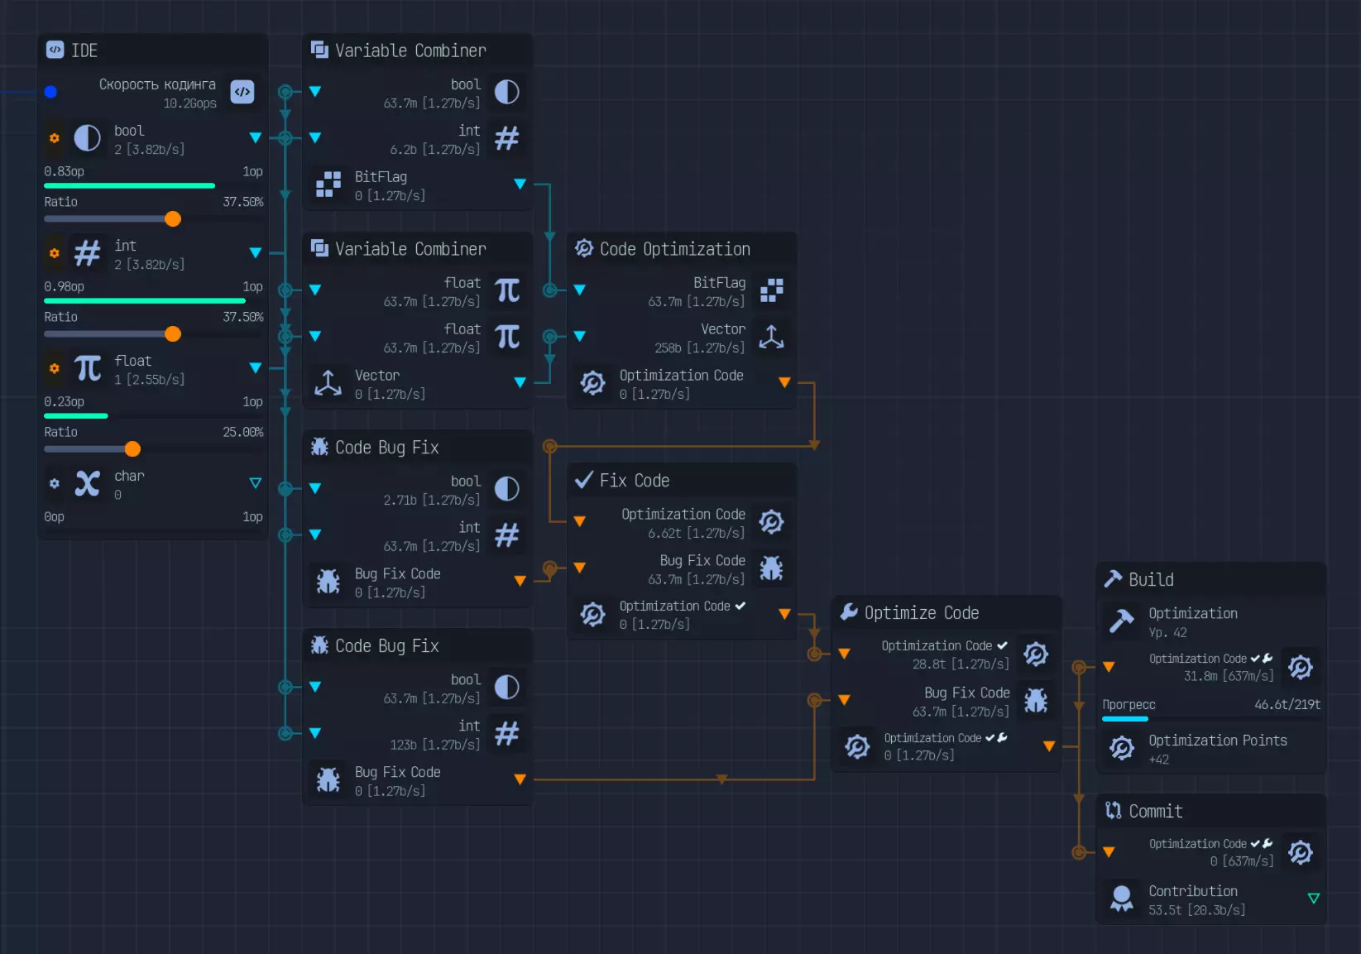The image size is (1361, 954).
Task: Click the Bug Fix Code icon in Optimize Code
Action: (x=1036, y=700)
